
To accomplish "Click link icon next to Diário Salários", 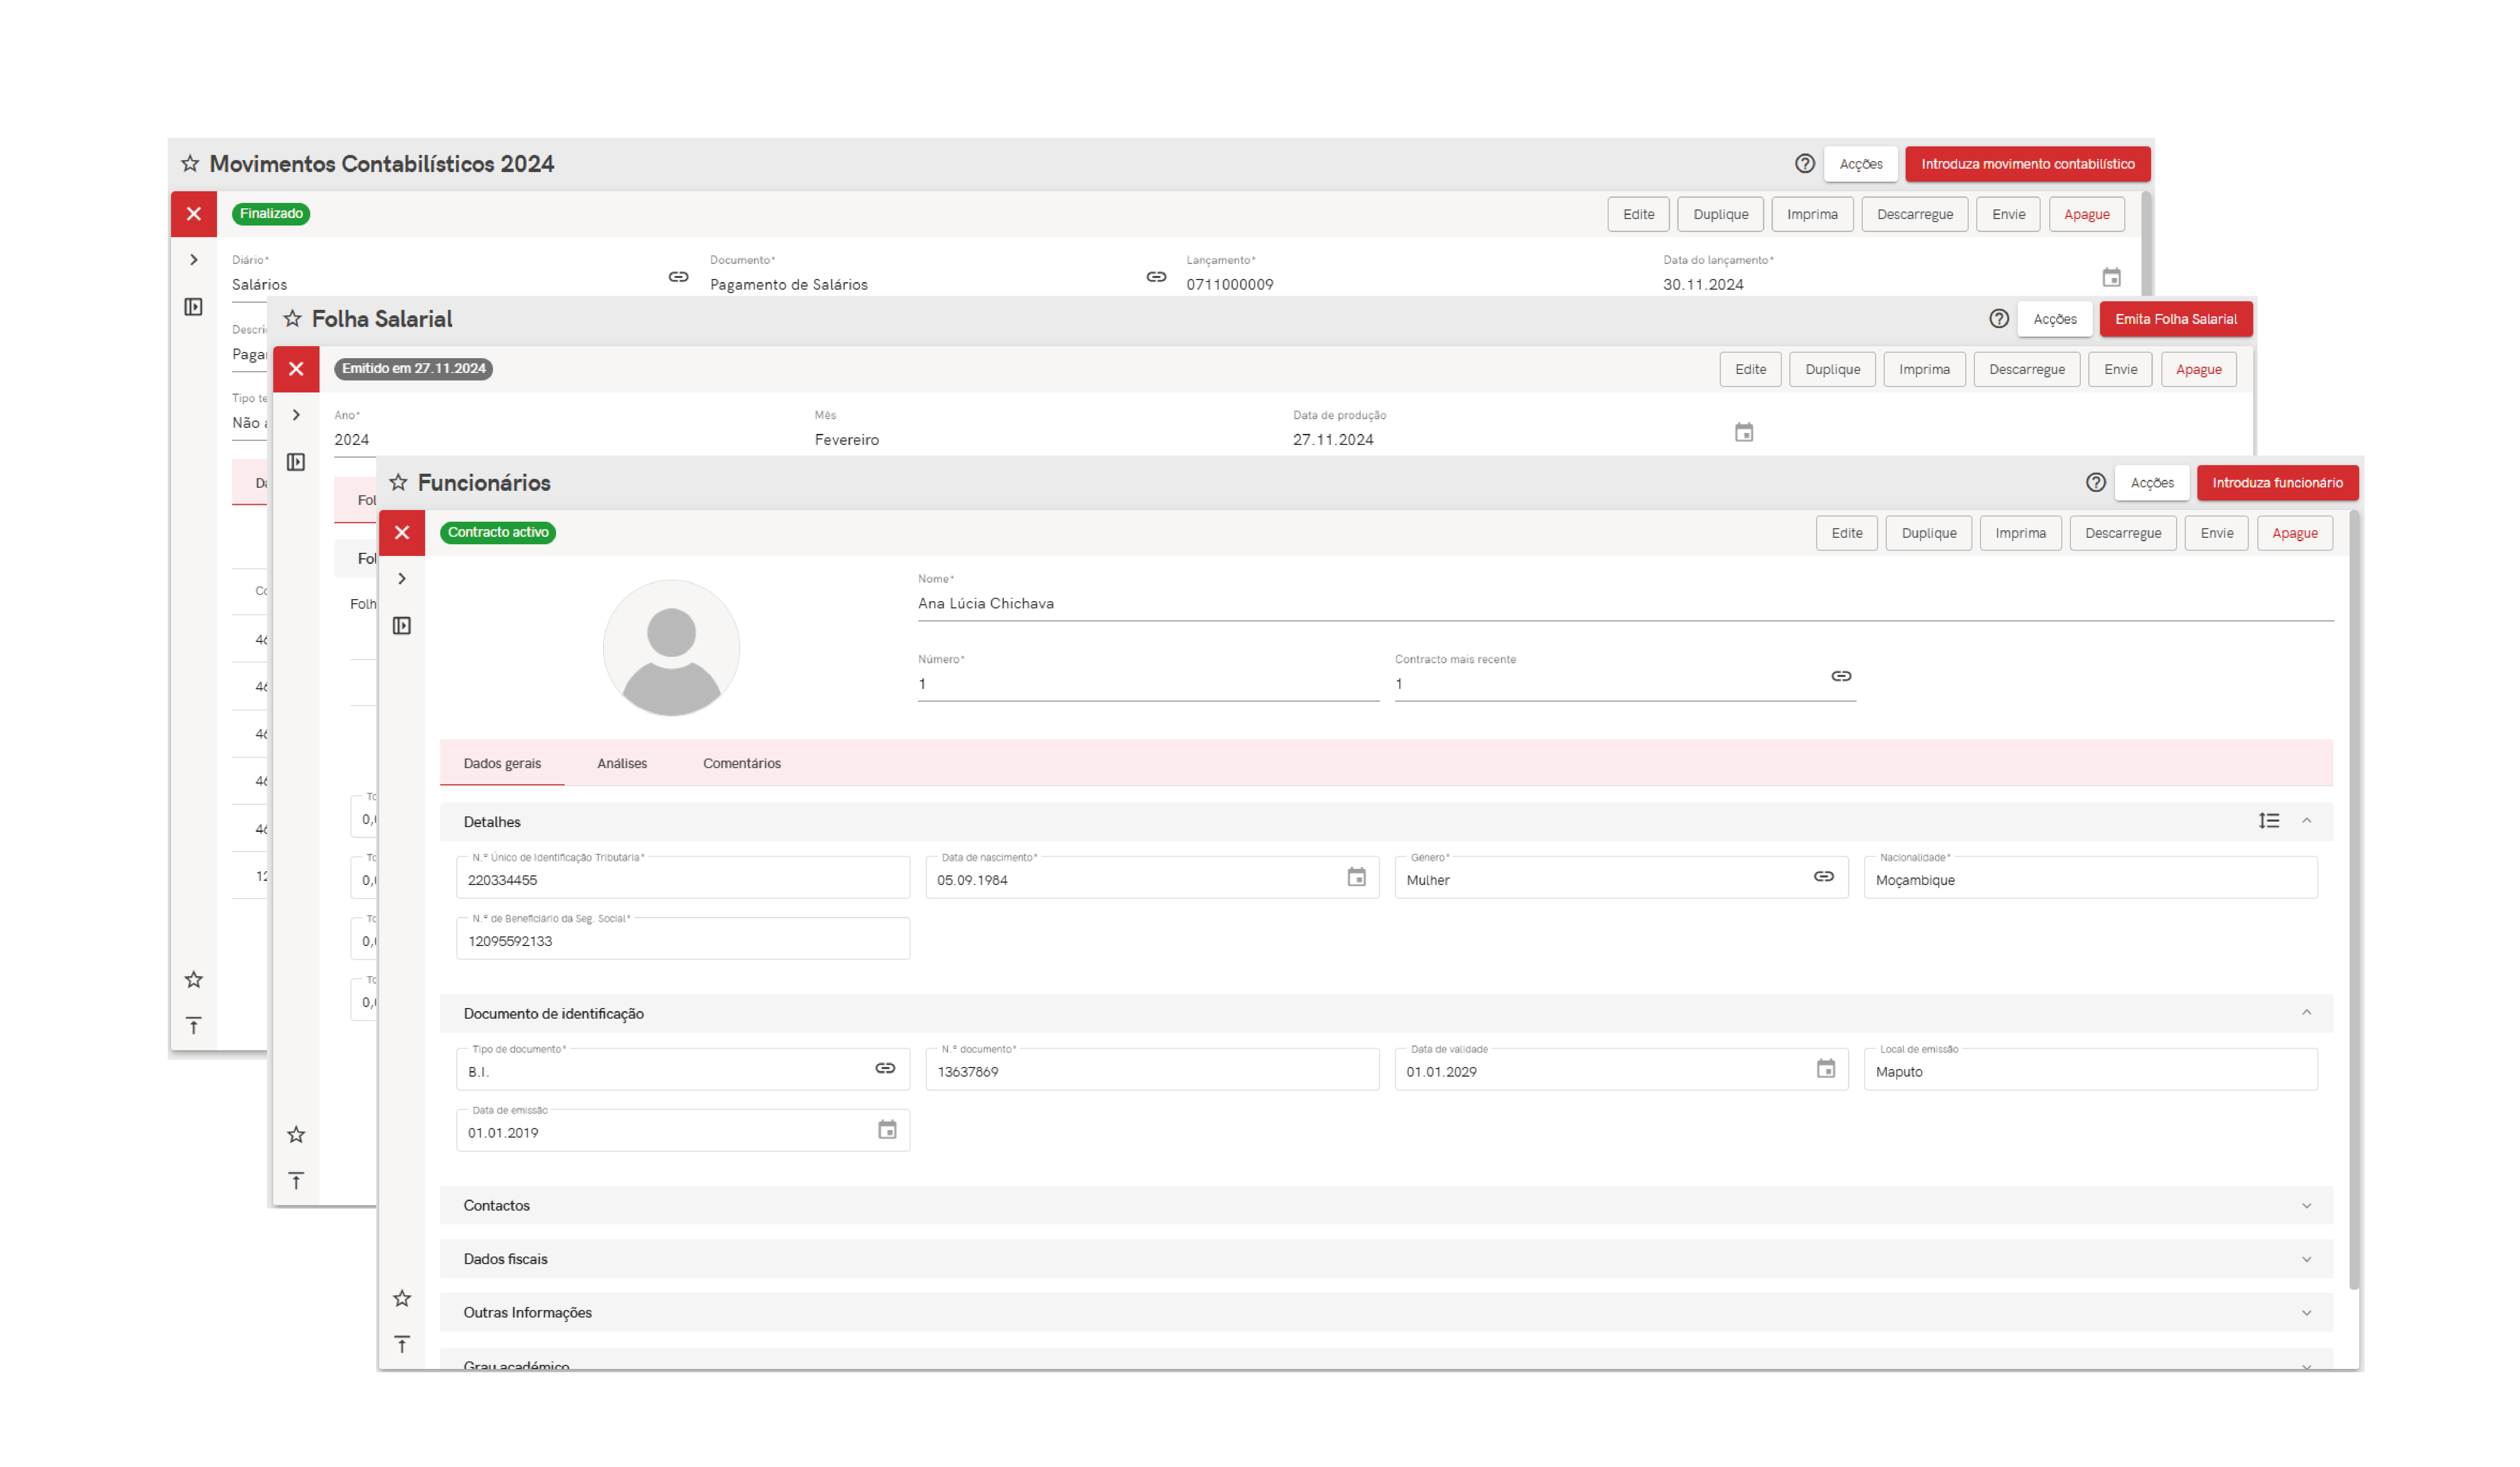I will point(679,277).
